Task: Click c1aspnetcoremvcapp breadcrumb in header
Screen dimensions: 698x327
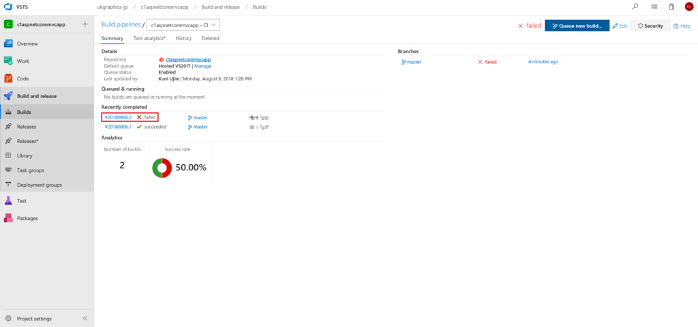Action: (164, 7)
